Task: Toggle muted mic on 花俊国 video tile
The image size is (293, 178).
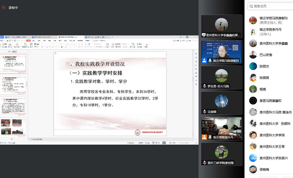Action: [x=205, y=112]
